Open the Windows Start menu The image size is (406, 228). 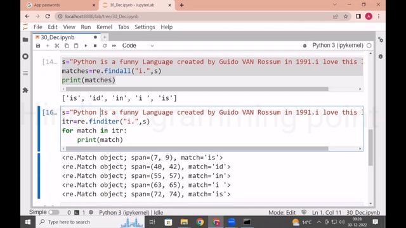[28, 222]
